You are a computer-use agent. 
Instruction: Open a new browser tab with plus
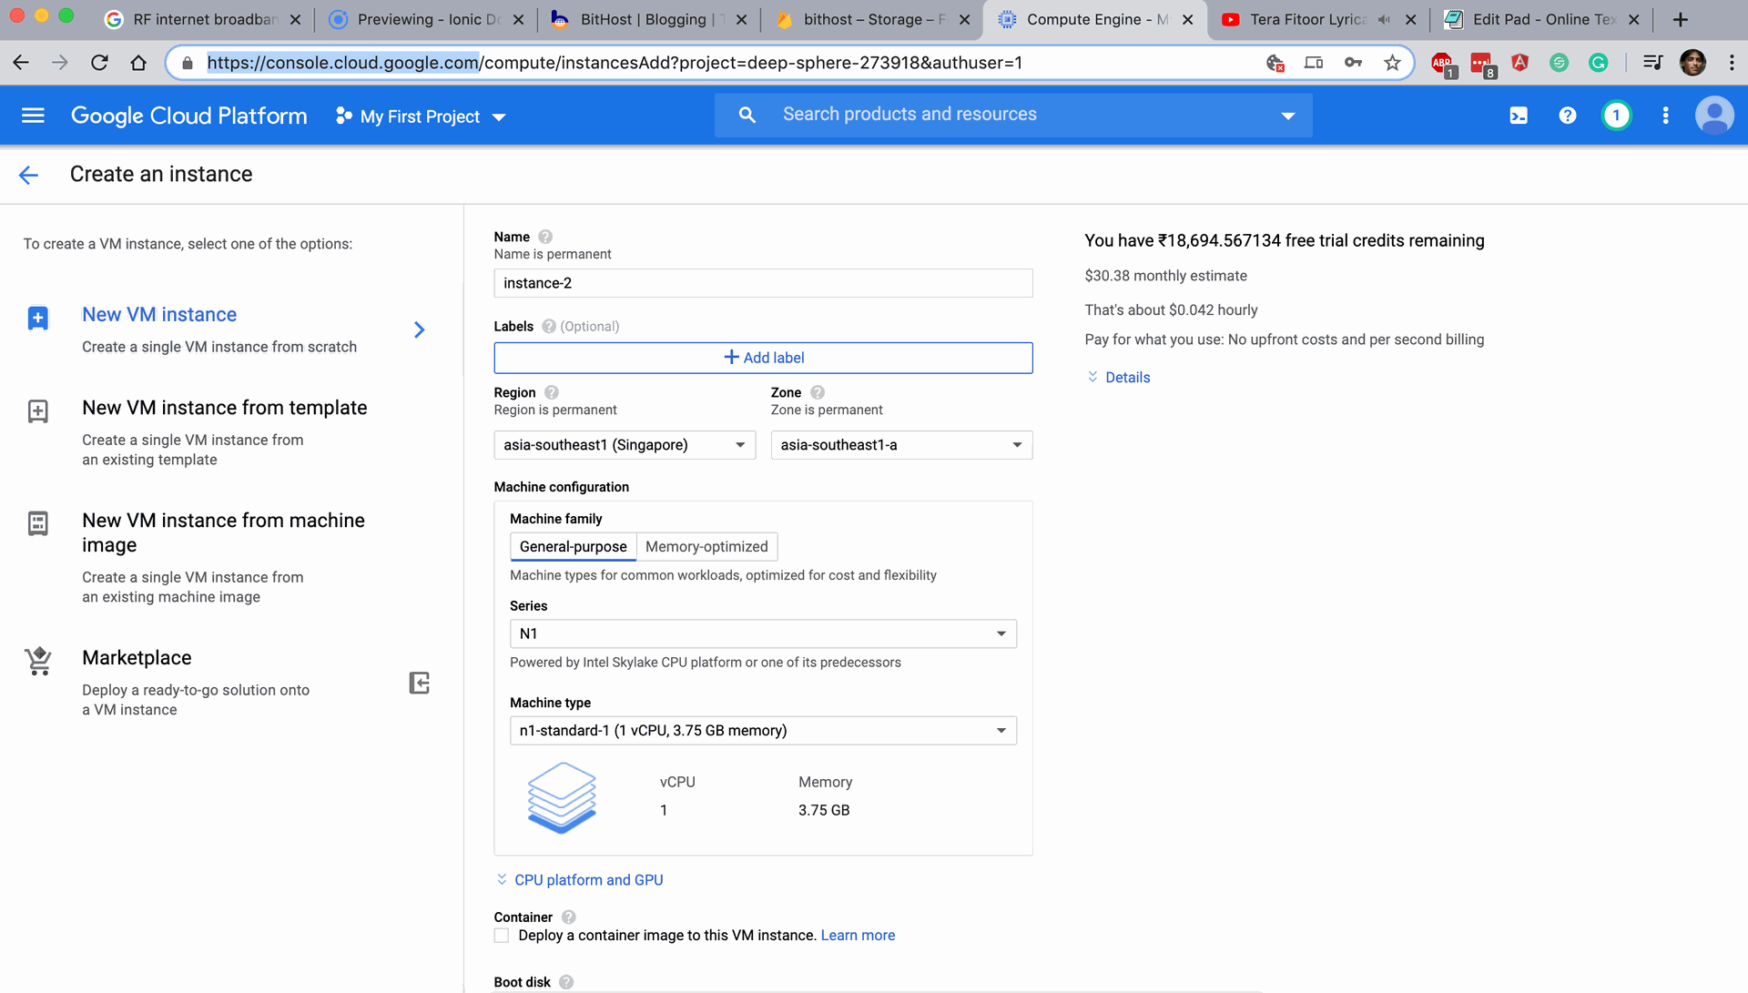click(1681, 19)
